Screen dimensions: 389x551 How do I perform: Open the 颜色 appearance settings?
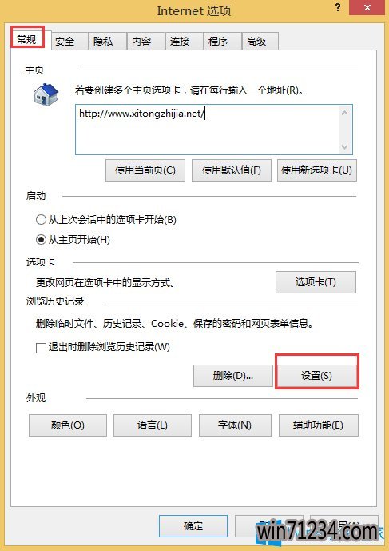pyautogui.click(x=68, y=425)
